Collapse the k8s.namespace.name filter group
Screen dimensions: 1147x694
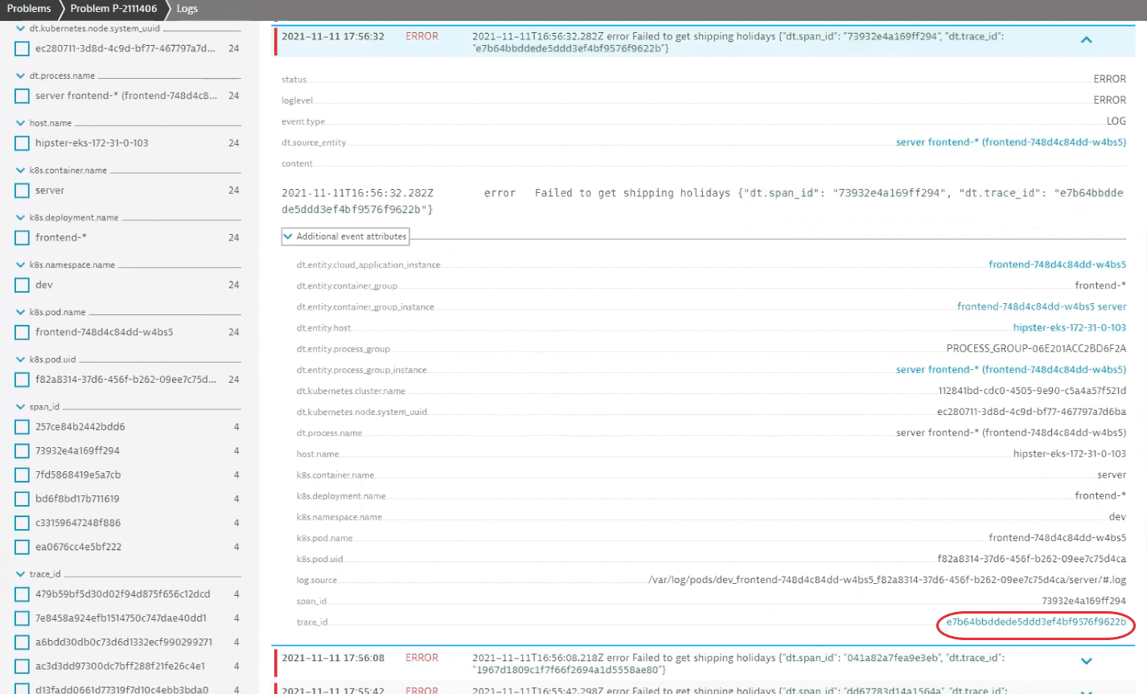pos(21,265)
